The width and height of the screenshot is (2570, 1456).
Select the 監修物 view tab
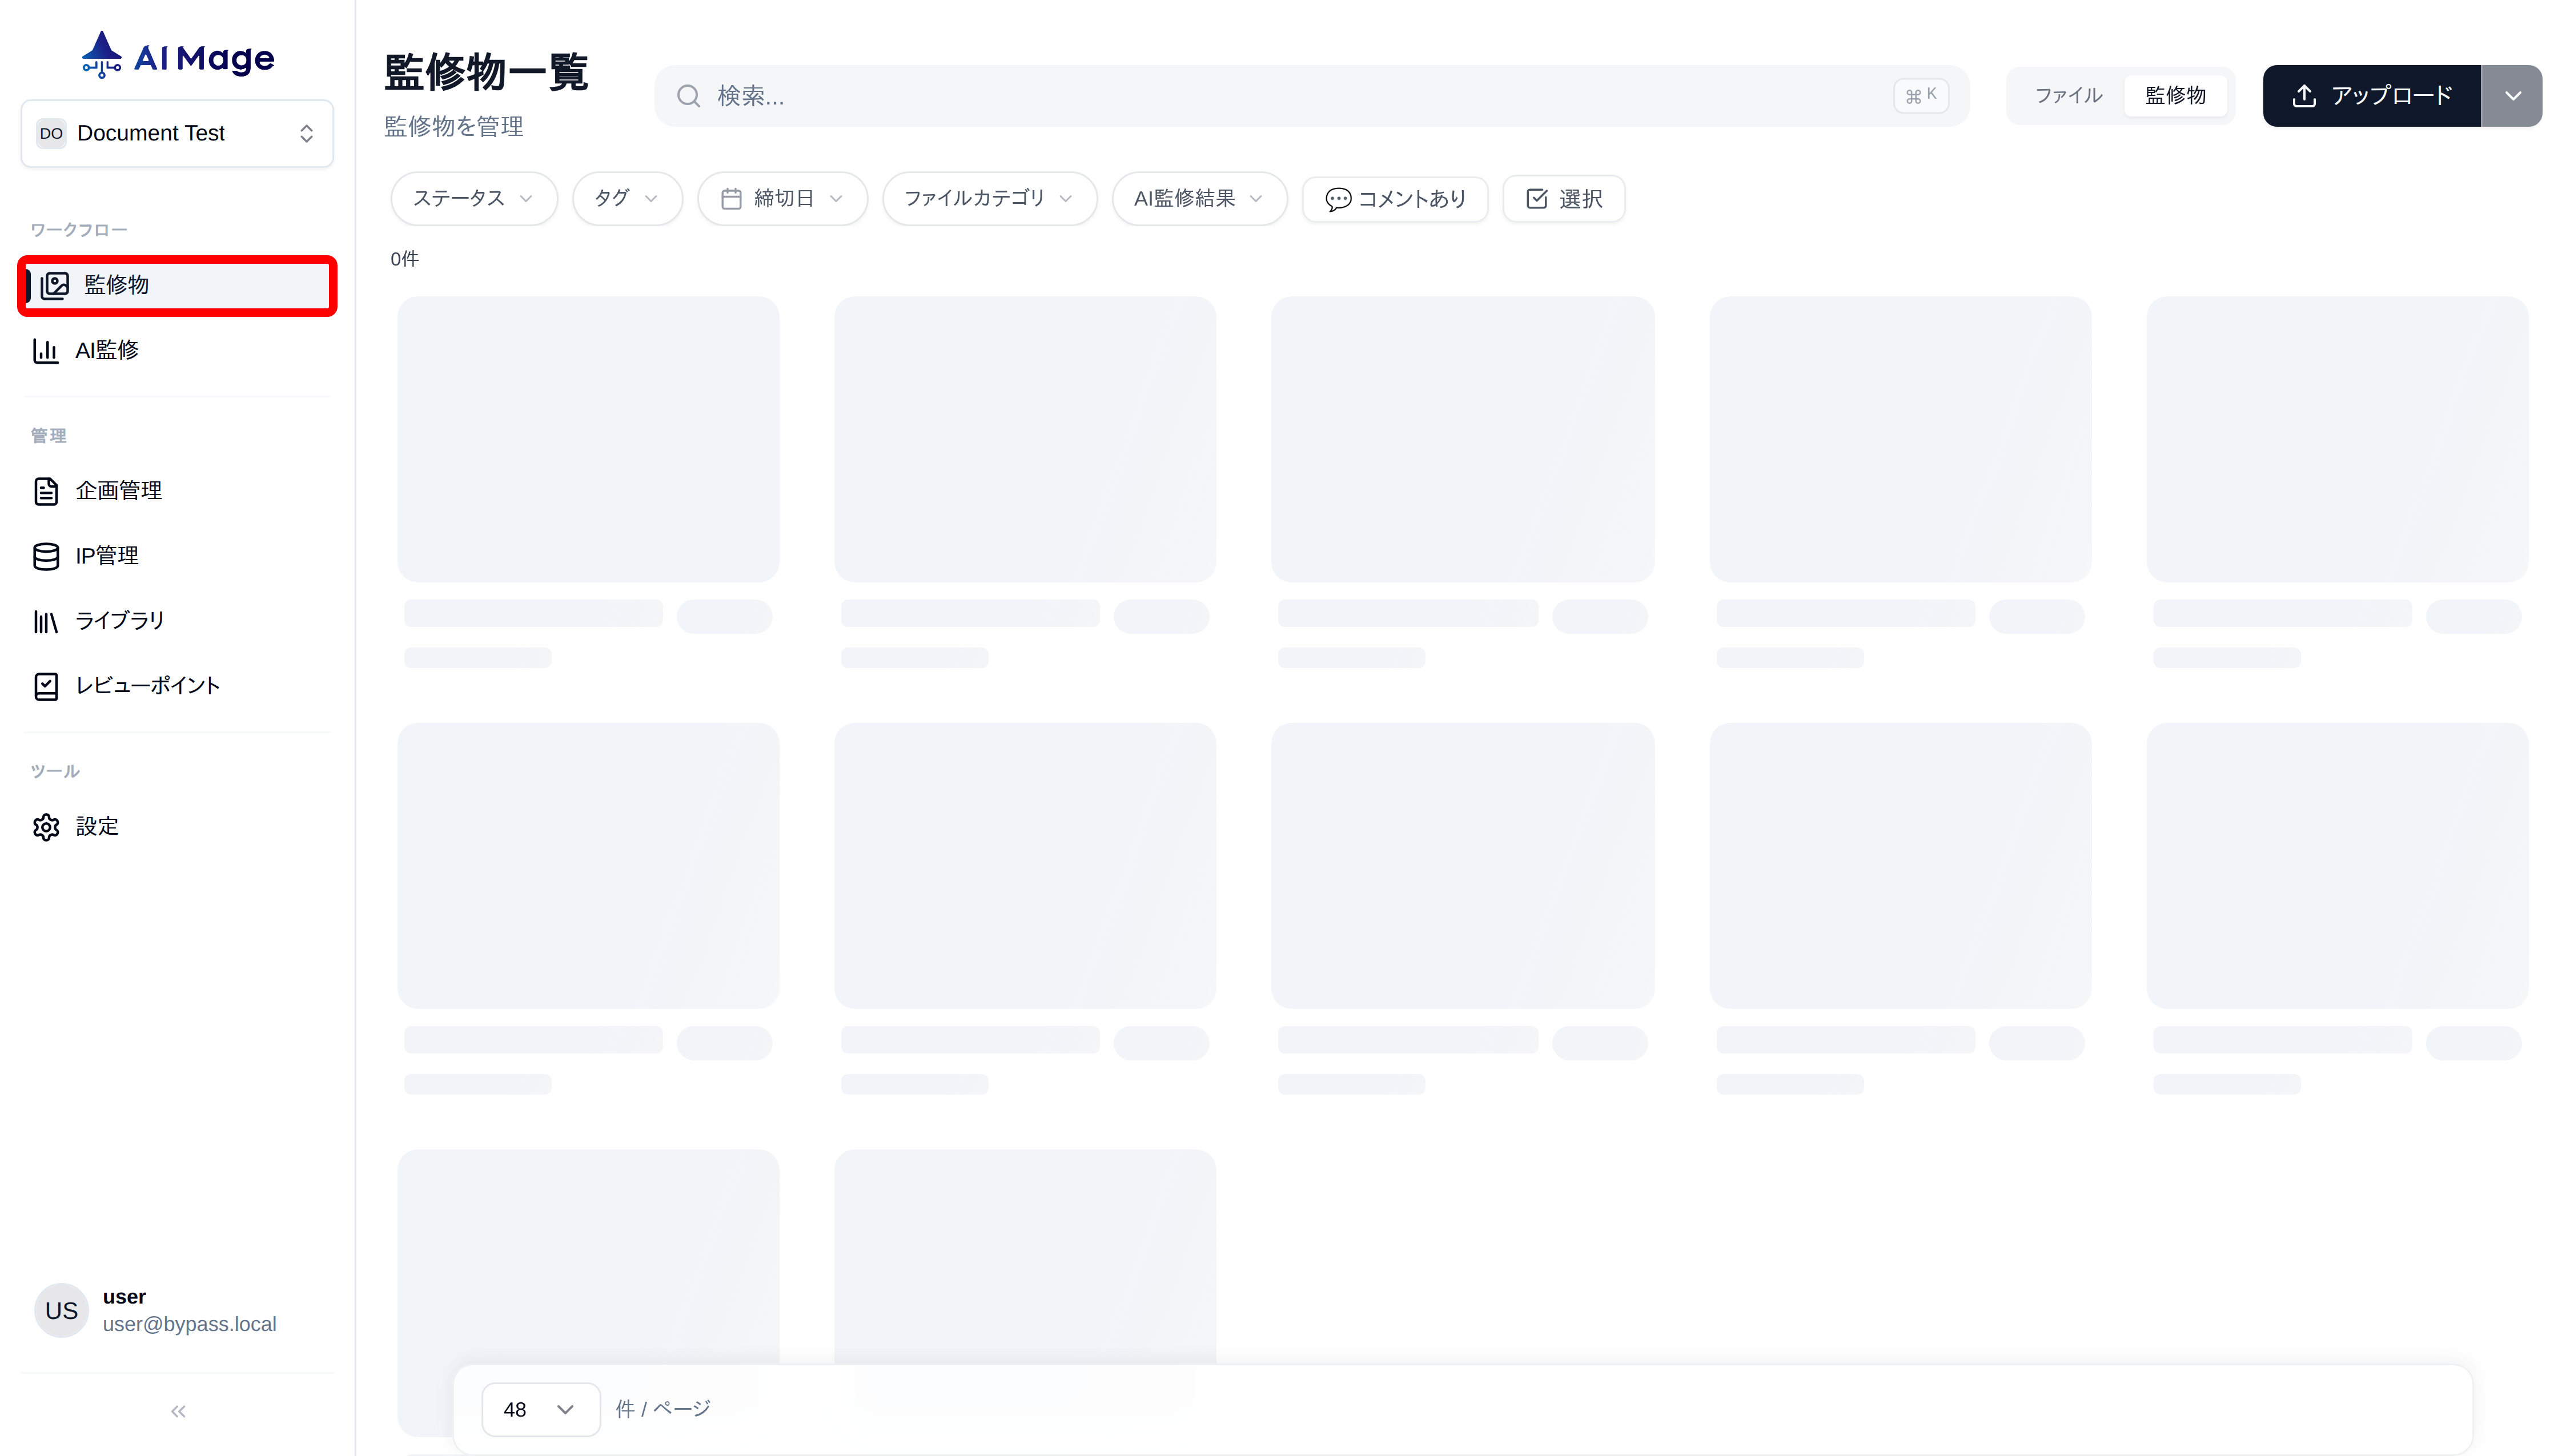point(2175,96)
